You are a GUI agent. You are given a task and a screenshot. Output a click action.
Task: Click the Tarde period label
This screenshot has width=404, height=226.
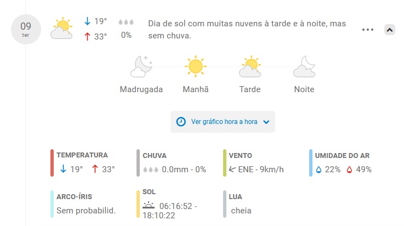click(250, 89)
